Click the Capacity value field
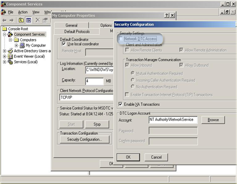This screenshot has width=237, height=184. click(x=94, y=81)
